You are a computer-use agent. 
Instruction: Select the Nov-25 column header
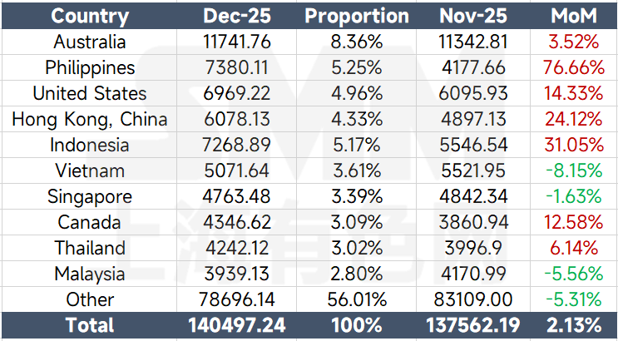[x=472, y=16]
